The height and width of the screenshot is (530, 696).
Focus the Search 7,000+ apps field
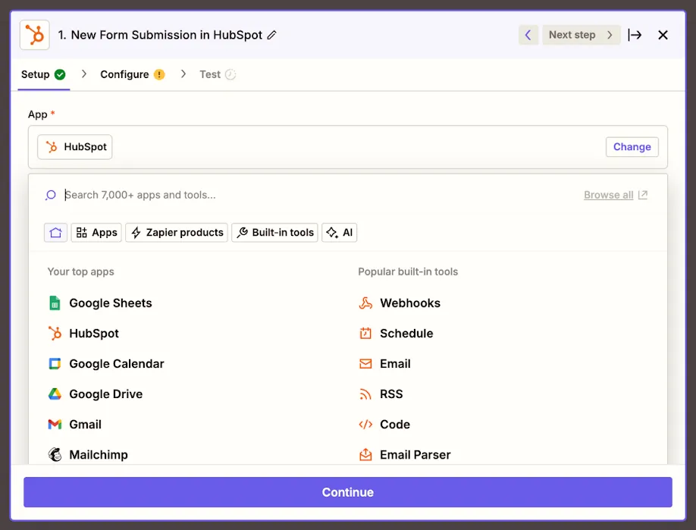(311, 195)
